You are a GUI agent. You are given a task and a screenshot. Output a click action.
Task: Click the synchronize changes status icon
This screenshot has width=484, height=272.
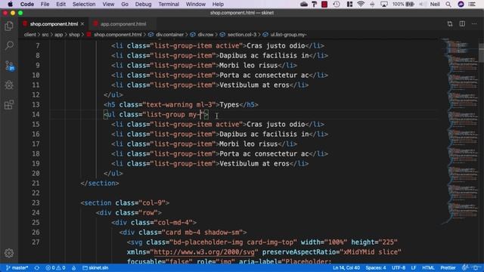pyautogui.click(x=37, y=267)
